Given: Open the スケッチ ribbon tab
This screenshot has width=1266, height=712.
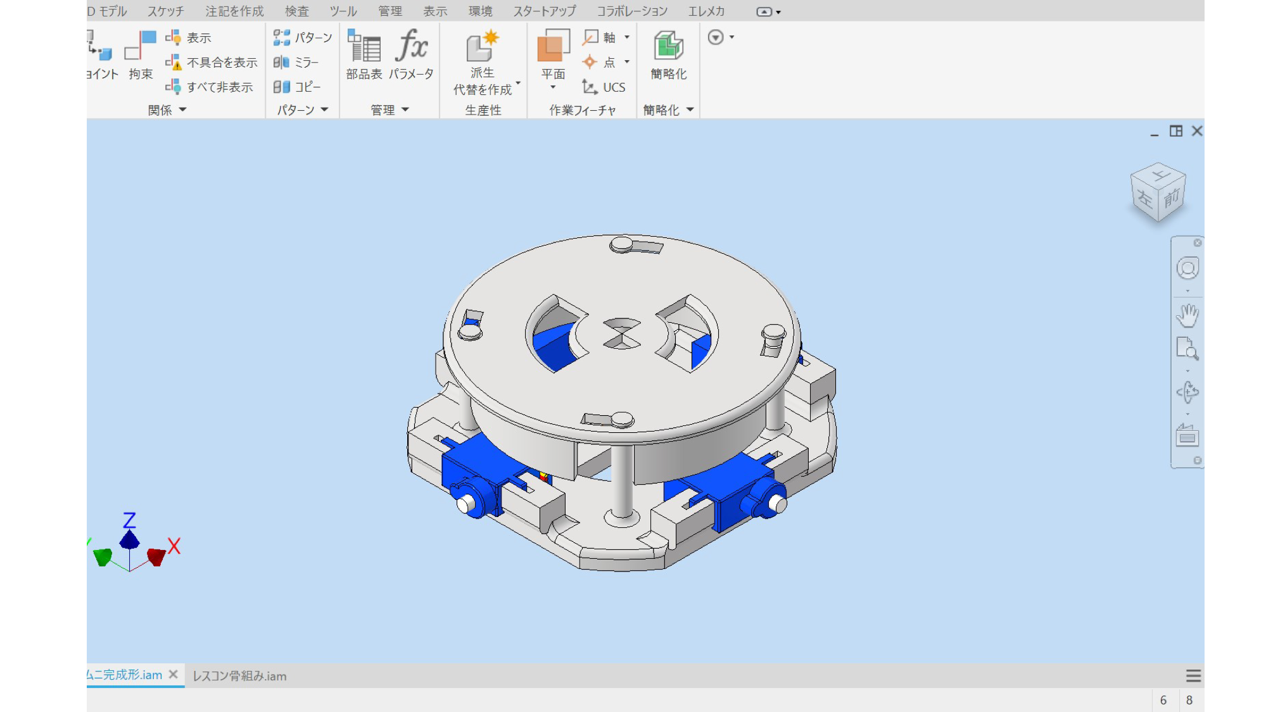Looking at the screenshot, I should click(166, 11).
